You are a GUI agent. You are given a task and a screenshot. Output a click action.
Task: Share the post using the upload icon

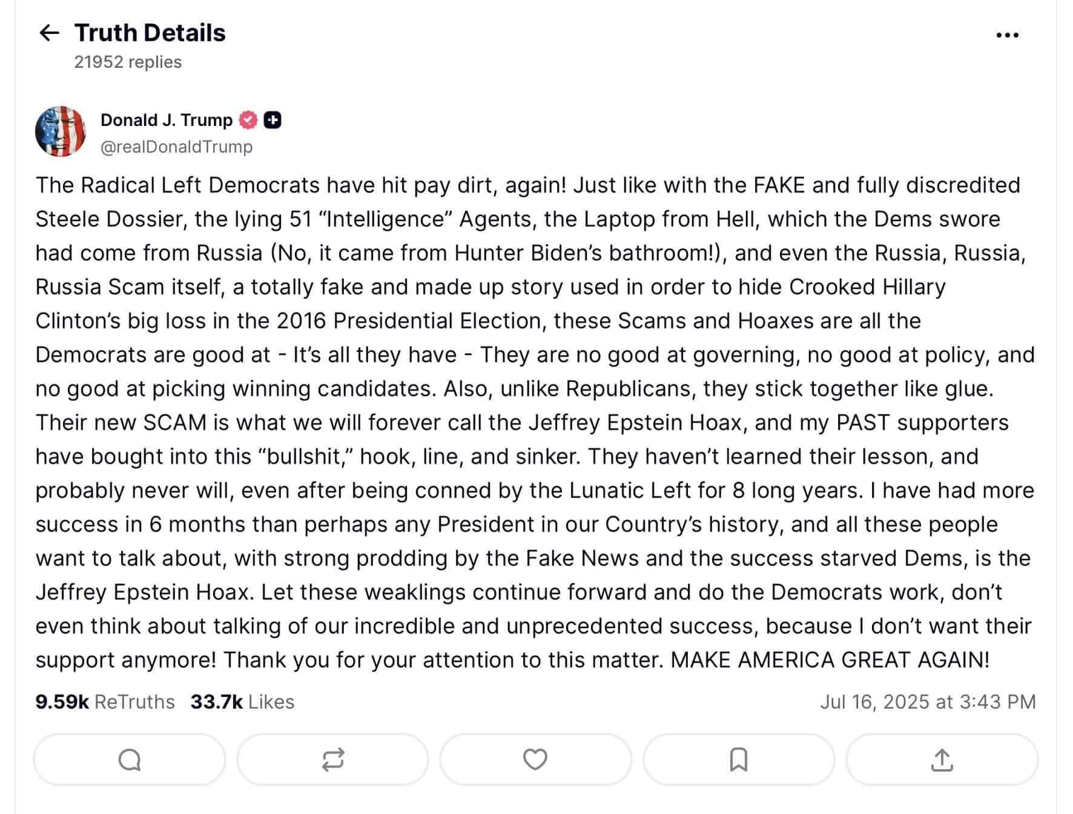point(942,759)
